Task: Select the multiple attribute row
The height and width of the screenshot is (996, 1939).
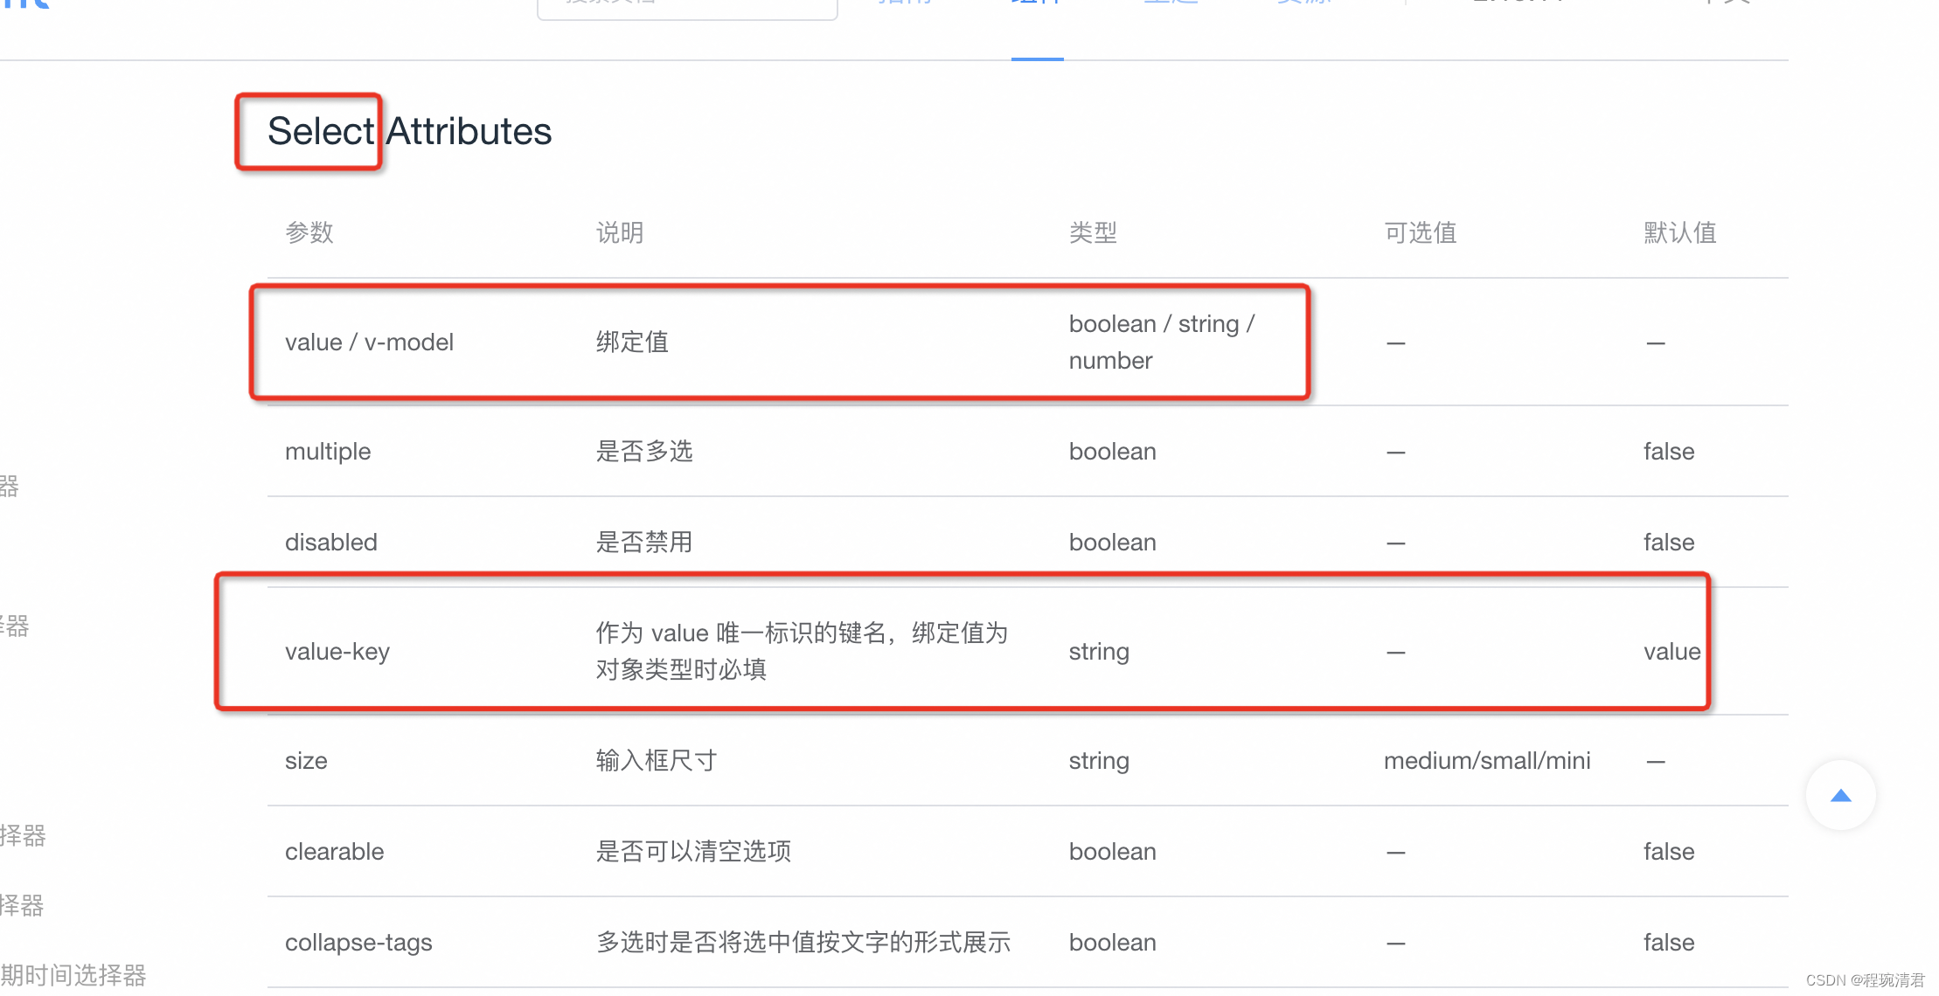Action: pyautogui.click(x=328, y=452)
